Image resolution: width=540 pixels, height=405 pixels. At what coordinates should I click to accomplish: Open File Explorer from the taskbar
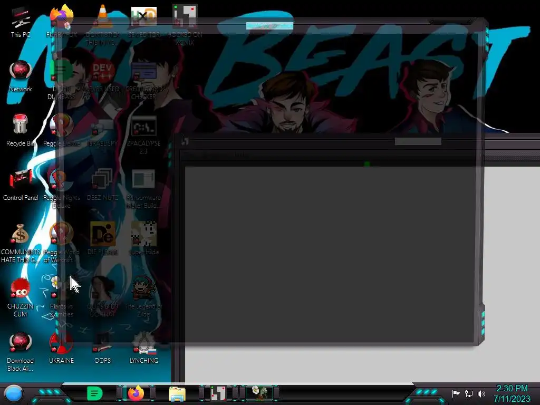click(x=177, y=393)
